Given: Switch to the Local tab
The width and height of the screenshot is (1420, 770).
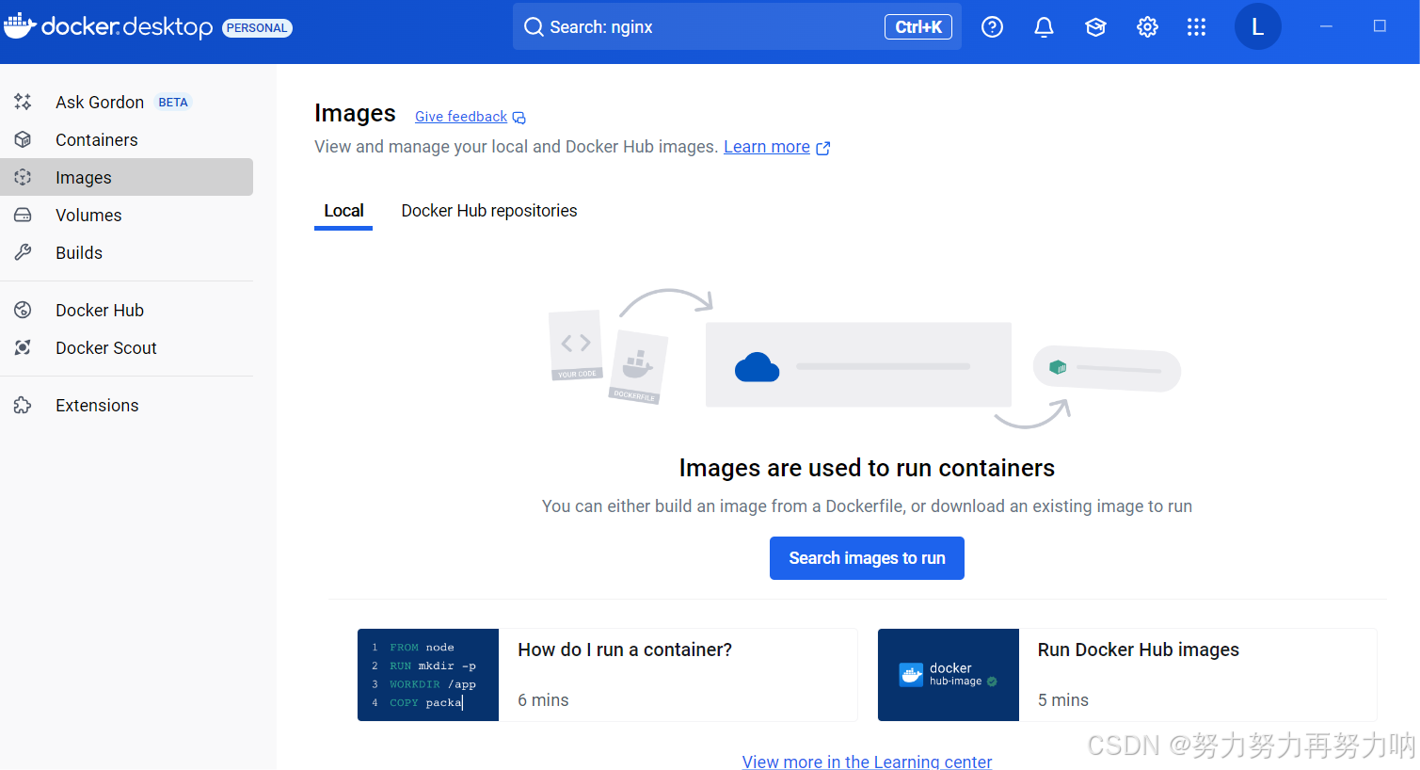Looking at the screenshot, I should [x=343, y=211].
